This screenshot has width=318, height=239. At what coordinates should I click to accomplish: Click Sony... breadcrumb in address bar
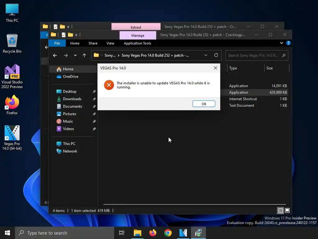point(110,55)
